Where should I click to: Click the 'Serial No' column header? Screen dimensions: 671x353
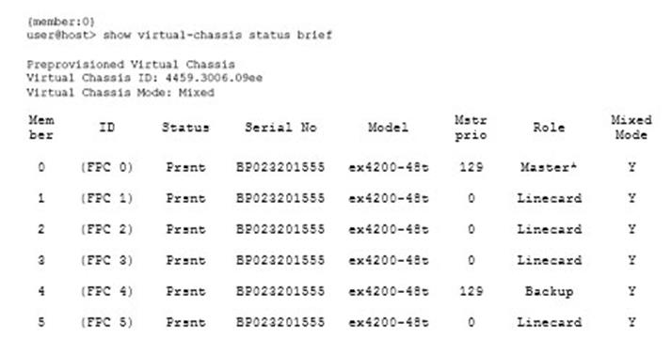(280, 127)
